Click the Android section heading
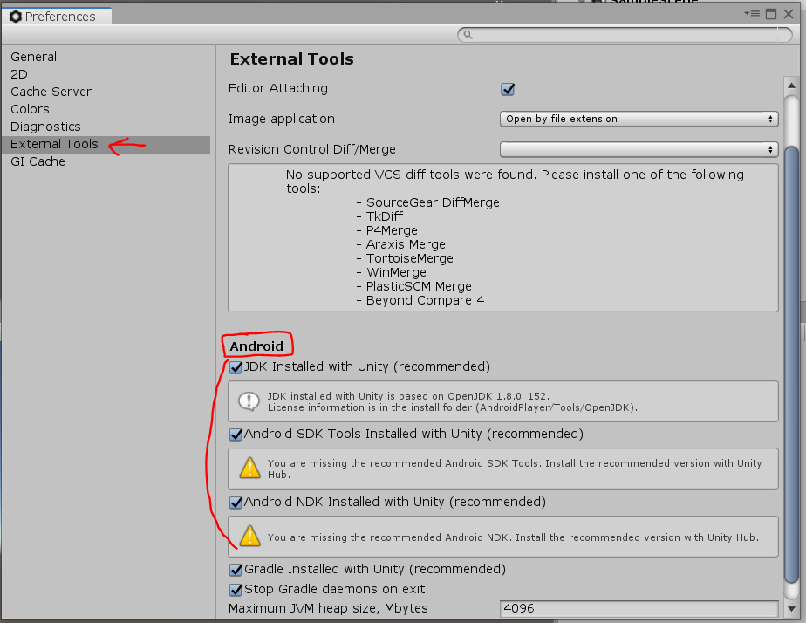Image resolution: width=806 pixels, height=623 pixels. [256, 346]
